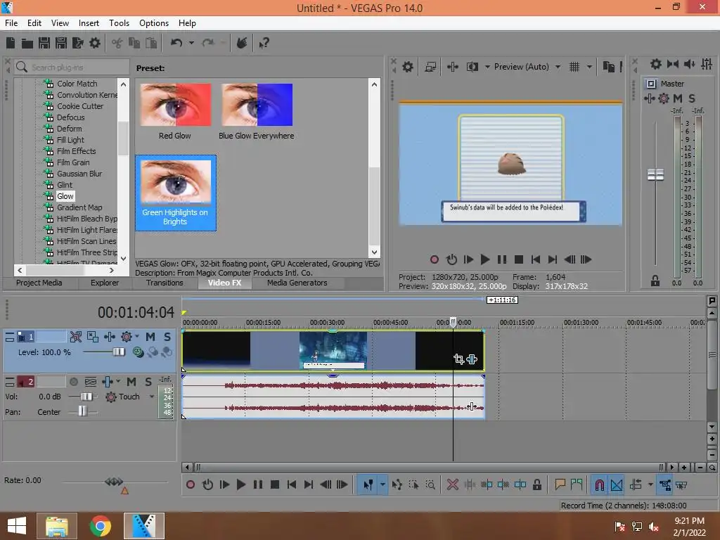The width and height of the screenshot is (720, 540).
Task: Click the preview overlays grid icon
Action: click(574, 67)
